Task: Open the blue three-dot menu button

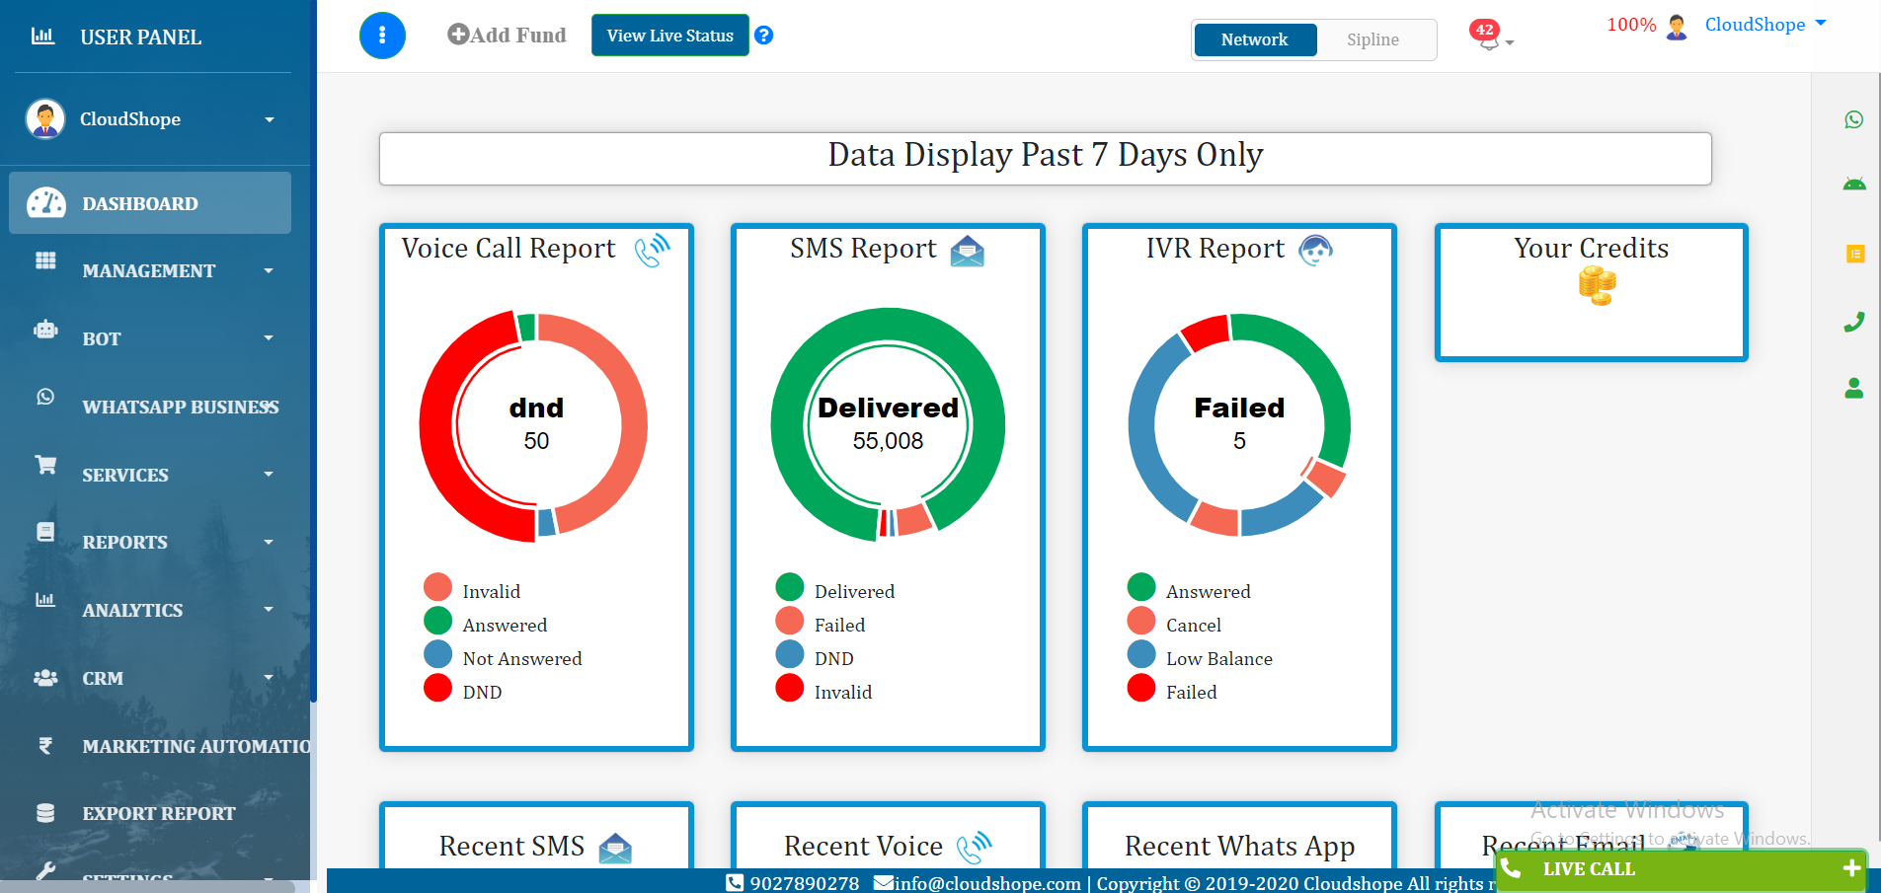Action: 382,36
